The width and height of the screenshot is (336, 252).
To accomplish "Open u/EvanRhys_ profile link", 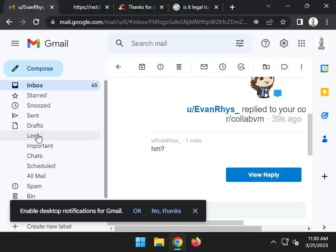I will point(213,109).
